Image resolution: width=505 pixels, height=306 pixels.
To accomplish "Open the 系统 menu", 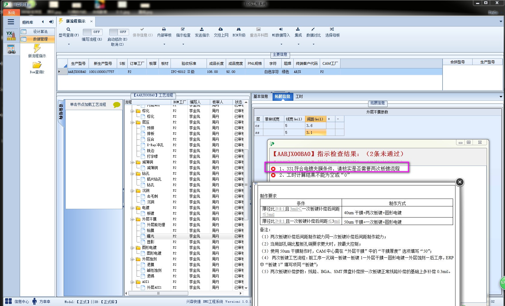I will point(11,13).
